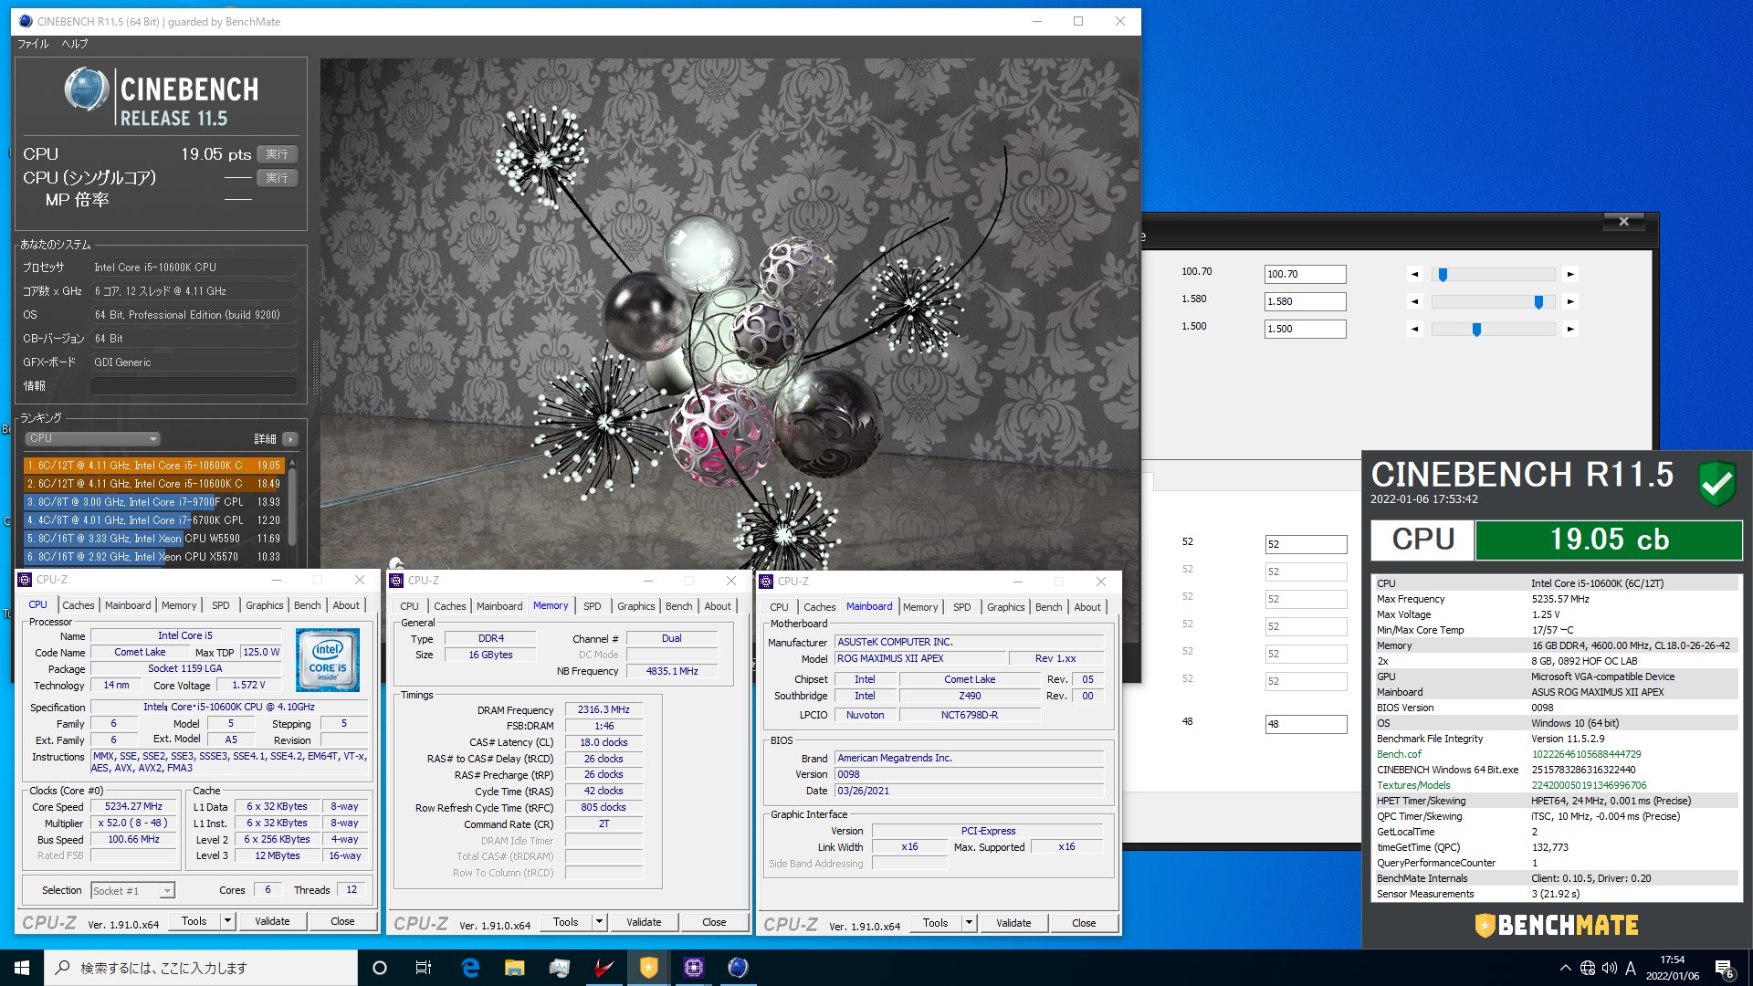Click Close in Memory CPU-Z window
This screenshot has width=1753, height=986.
tap(714, 922)
